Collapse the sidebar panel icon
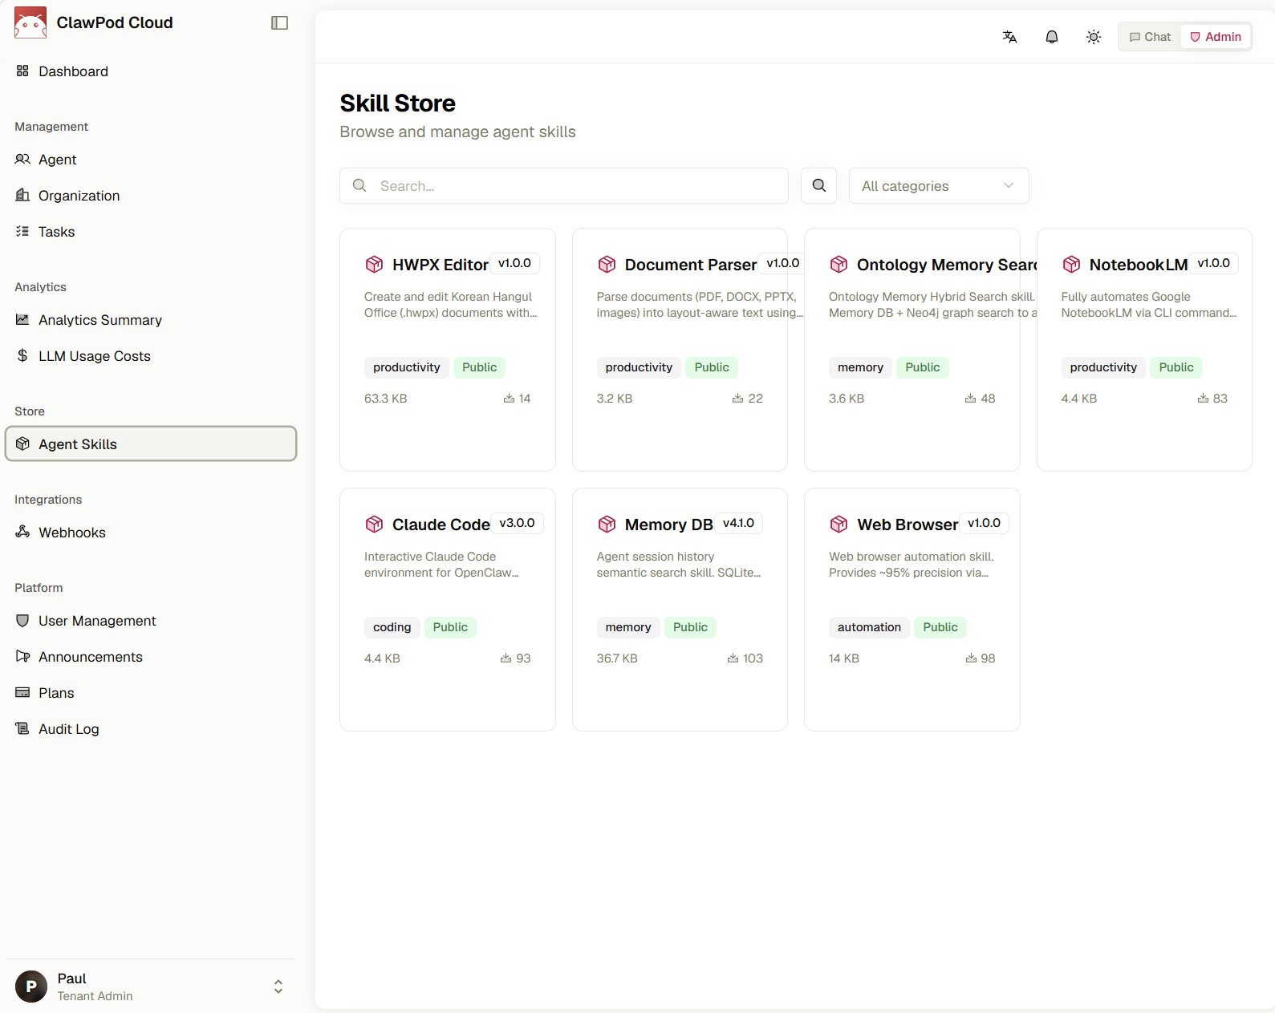The image size is (1275, 1013). click(279, 22)
